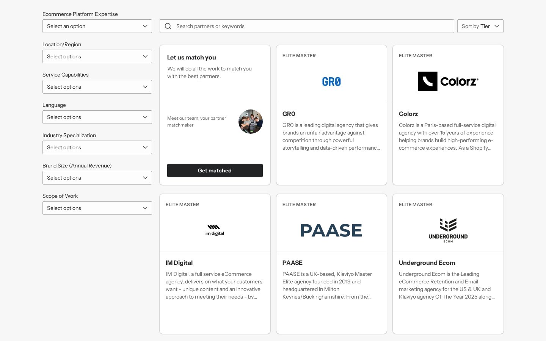Open the Underground Ecom title link

pyautogui.click(x=427, y=263)
